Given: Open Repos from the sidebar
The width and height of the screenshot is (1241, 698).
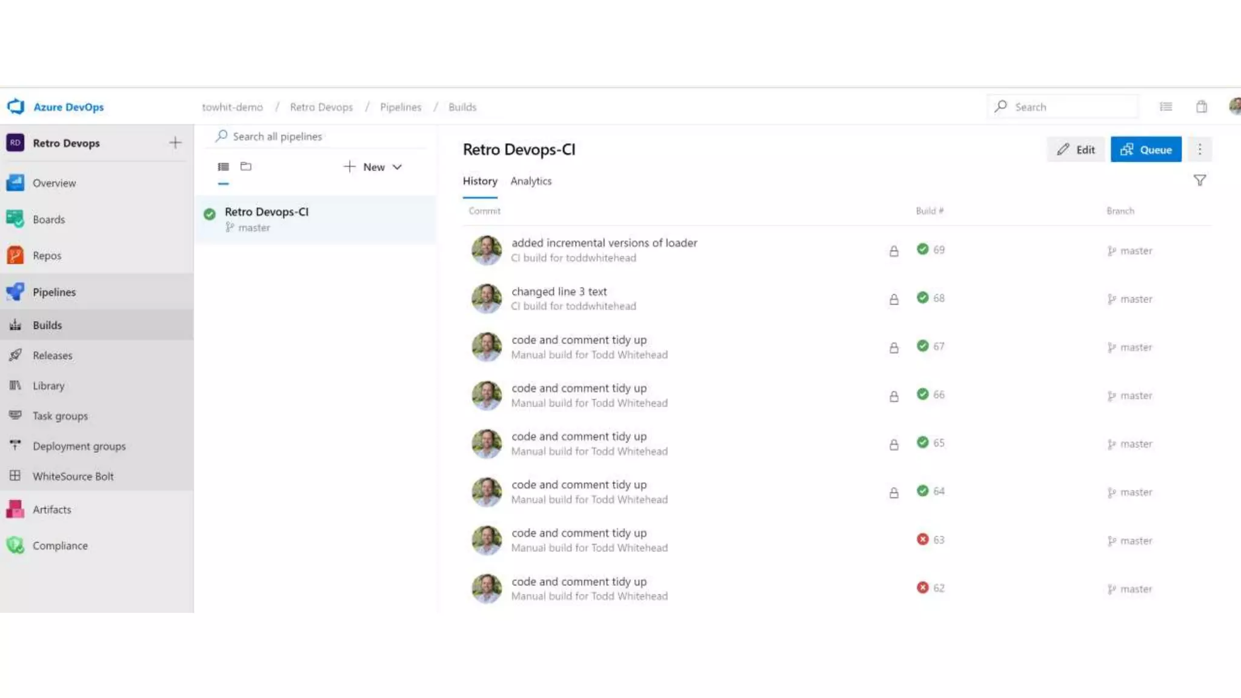Looking at the screenshot, I should 47,256.
